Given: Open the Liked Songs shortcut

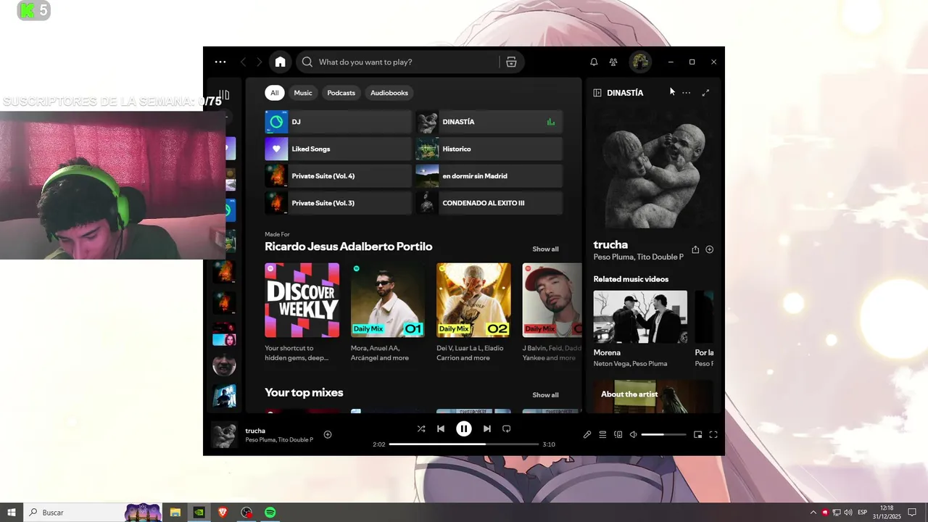Looking at the screenshot, I should [338, 149].
